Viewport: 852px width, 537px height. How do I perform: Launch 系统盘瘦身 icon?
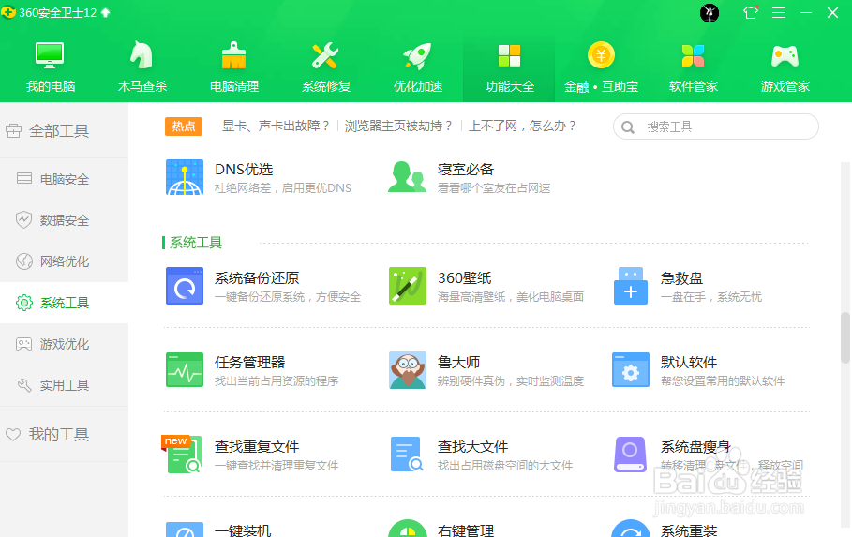click(630, 455)
